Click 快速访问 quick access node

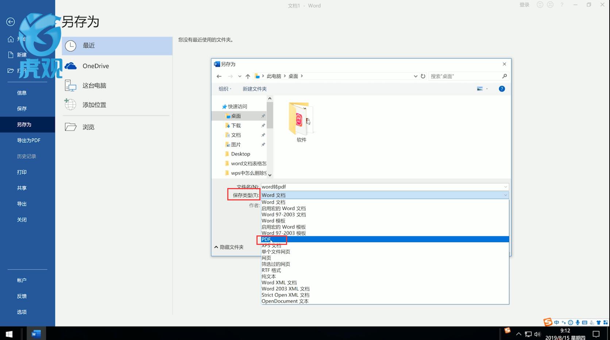pos(235,106)
